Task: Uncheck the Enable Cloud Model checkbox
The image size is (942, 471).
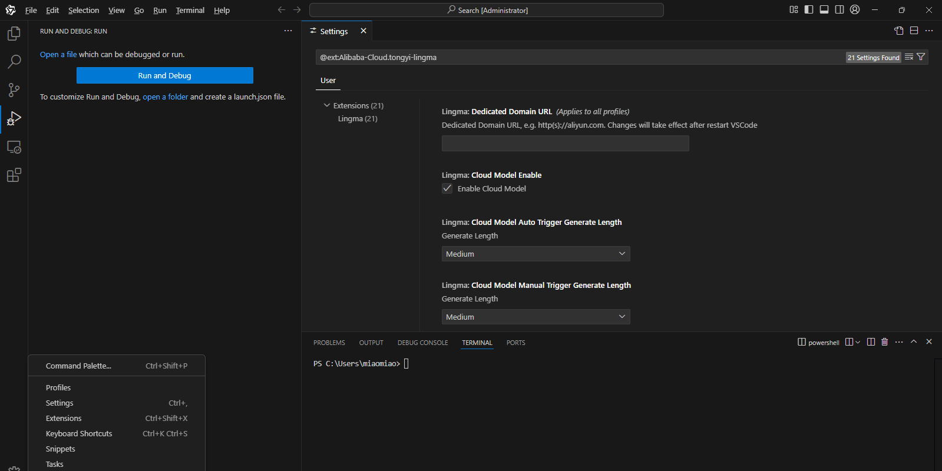Action: click(x=447, y=188)
